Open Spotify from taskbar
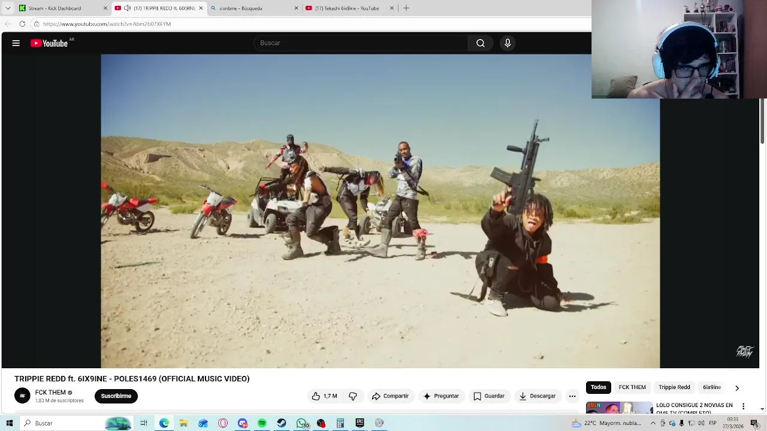Screen dimensions: 767x431 (262, 423)
